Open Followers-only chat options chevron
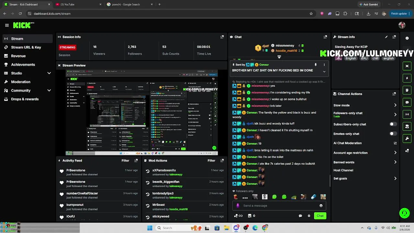 [x=395, y=115]
